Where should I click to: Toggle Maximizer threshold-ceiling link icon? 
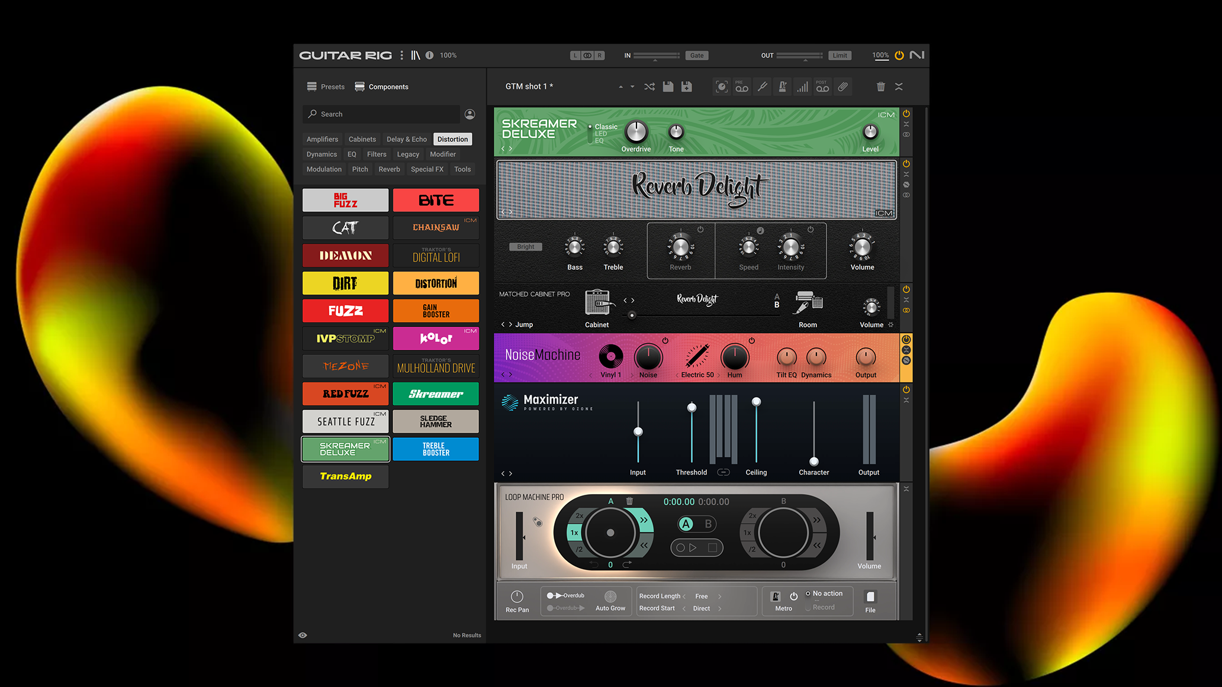point(723,472)
